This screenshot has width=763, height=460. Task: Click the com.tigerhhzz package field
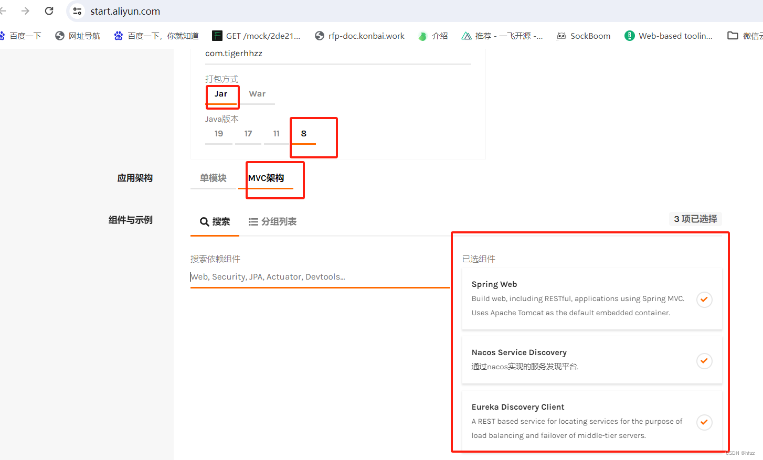338,54
